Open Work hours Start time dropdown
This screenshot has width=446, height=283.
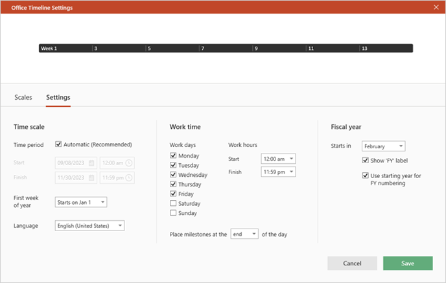click(278, 159)
